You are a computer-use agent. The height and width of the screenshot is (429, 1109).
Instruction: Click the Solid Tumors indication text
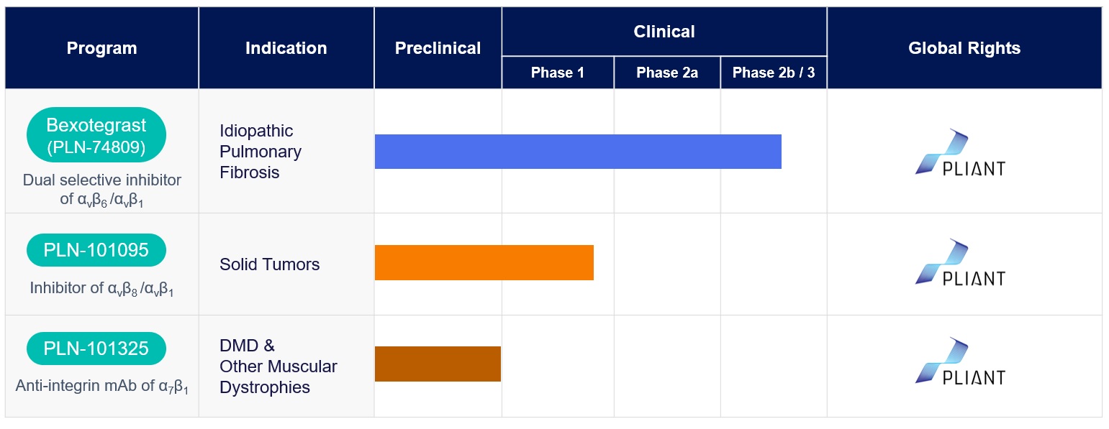[x=270, y=264]
